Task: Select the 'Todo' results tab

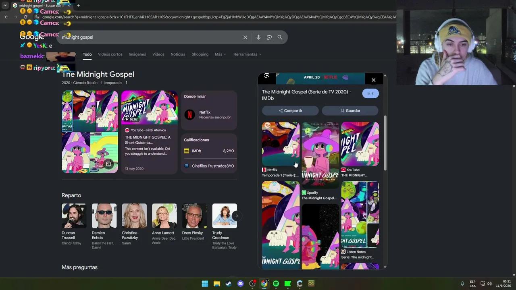Action: pyautogui.click(x=87, y=54)
